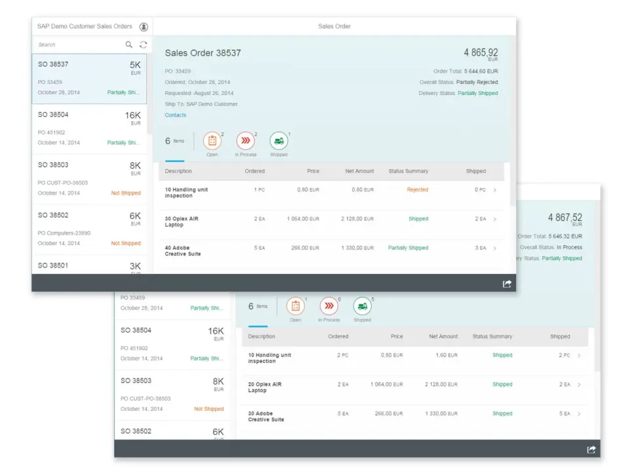Click 2 128,00 EUR net amount in front window
The height and width of the screenshot is (475, 632).
[357, 219]
